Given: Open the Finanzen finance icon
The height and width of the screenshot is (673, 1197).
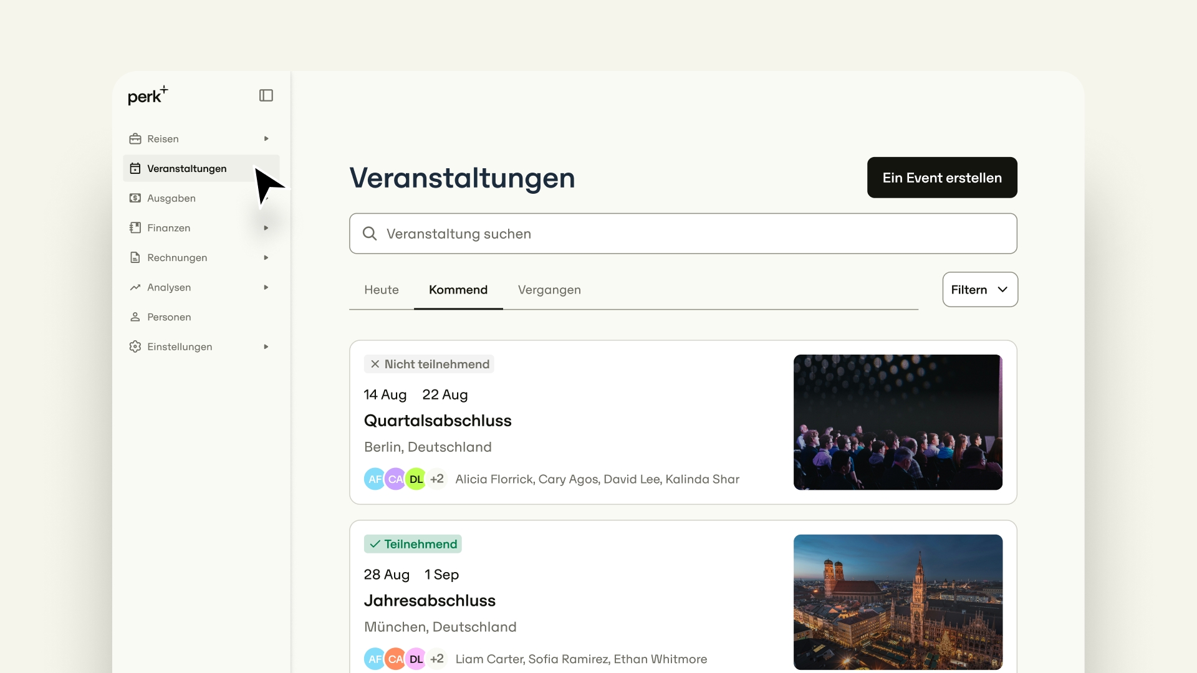Looking at the screenshot, I should pos(135,228).
